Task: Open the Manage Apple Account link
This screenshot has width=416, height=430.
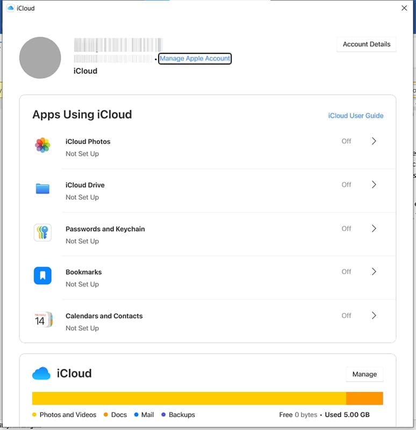Action: point(195,59)
